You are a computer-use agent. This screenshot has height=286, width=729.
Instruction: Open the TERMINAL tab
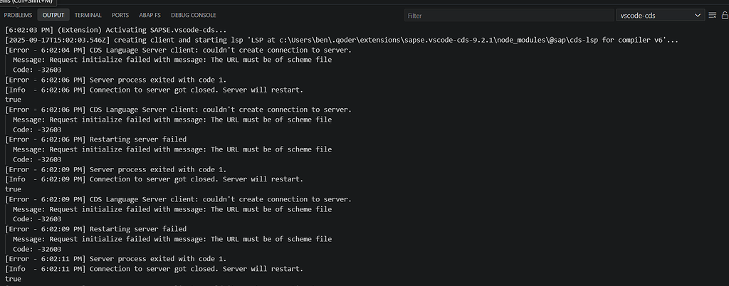pos(88,15)
